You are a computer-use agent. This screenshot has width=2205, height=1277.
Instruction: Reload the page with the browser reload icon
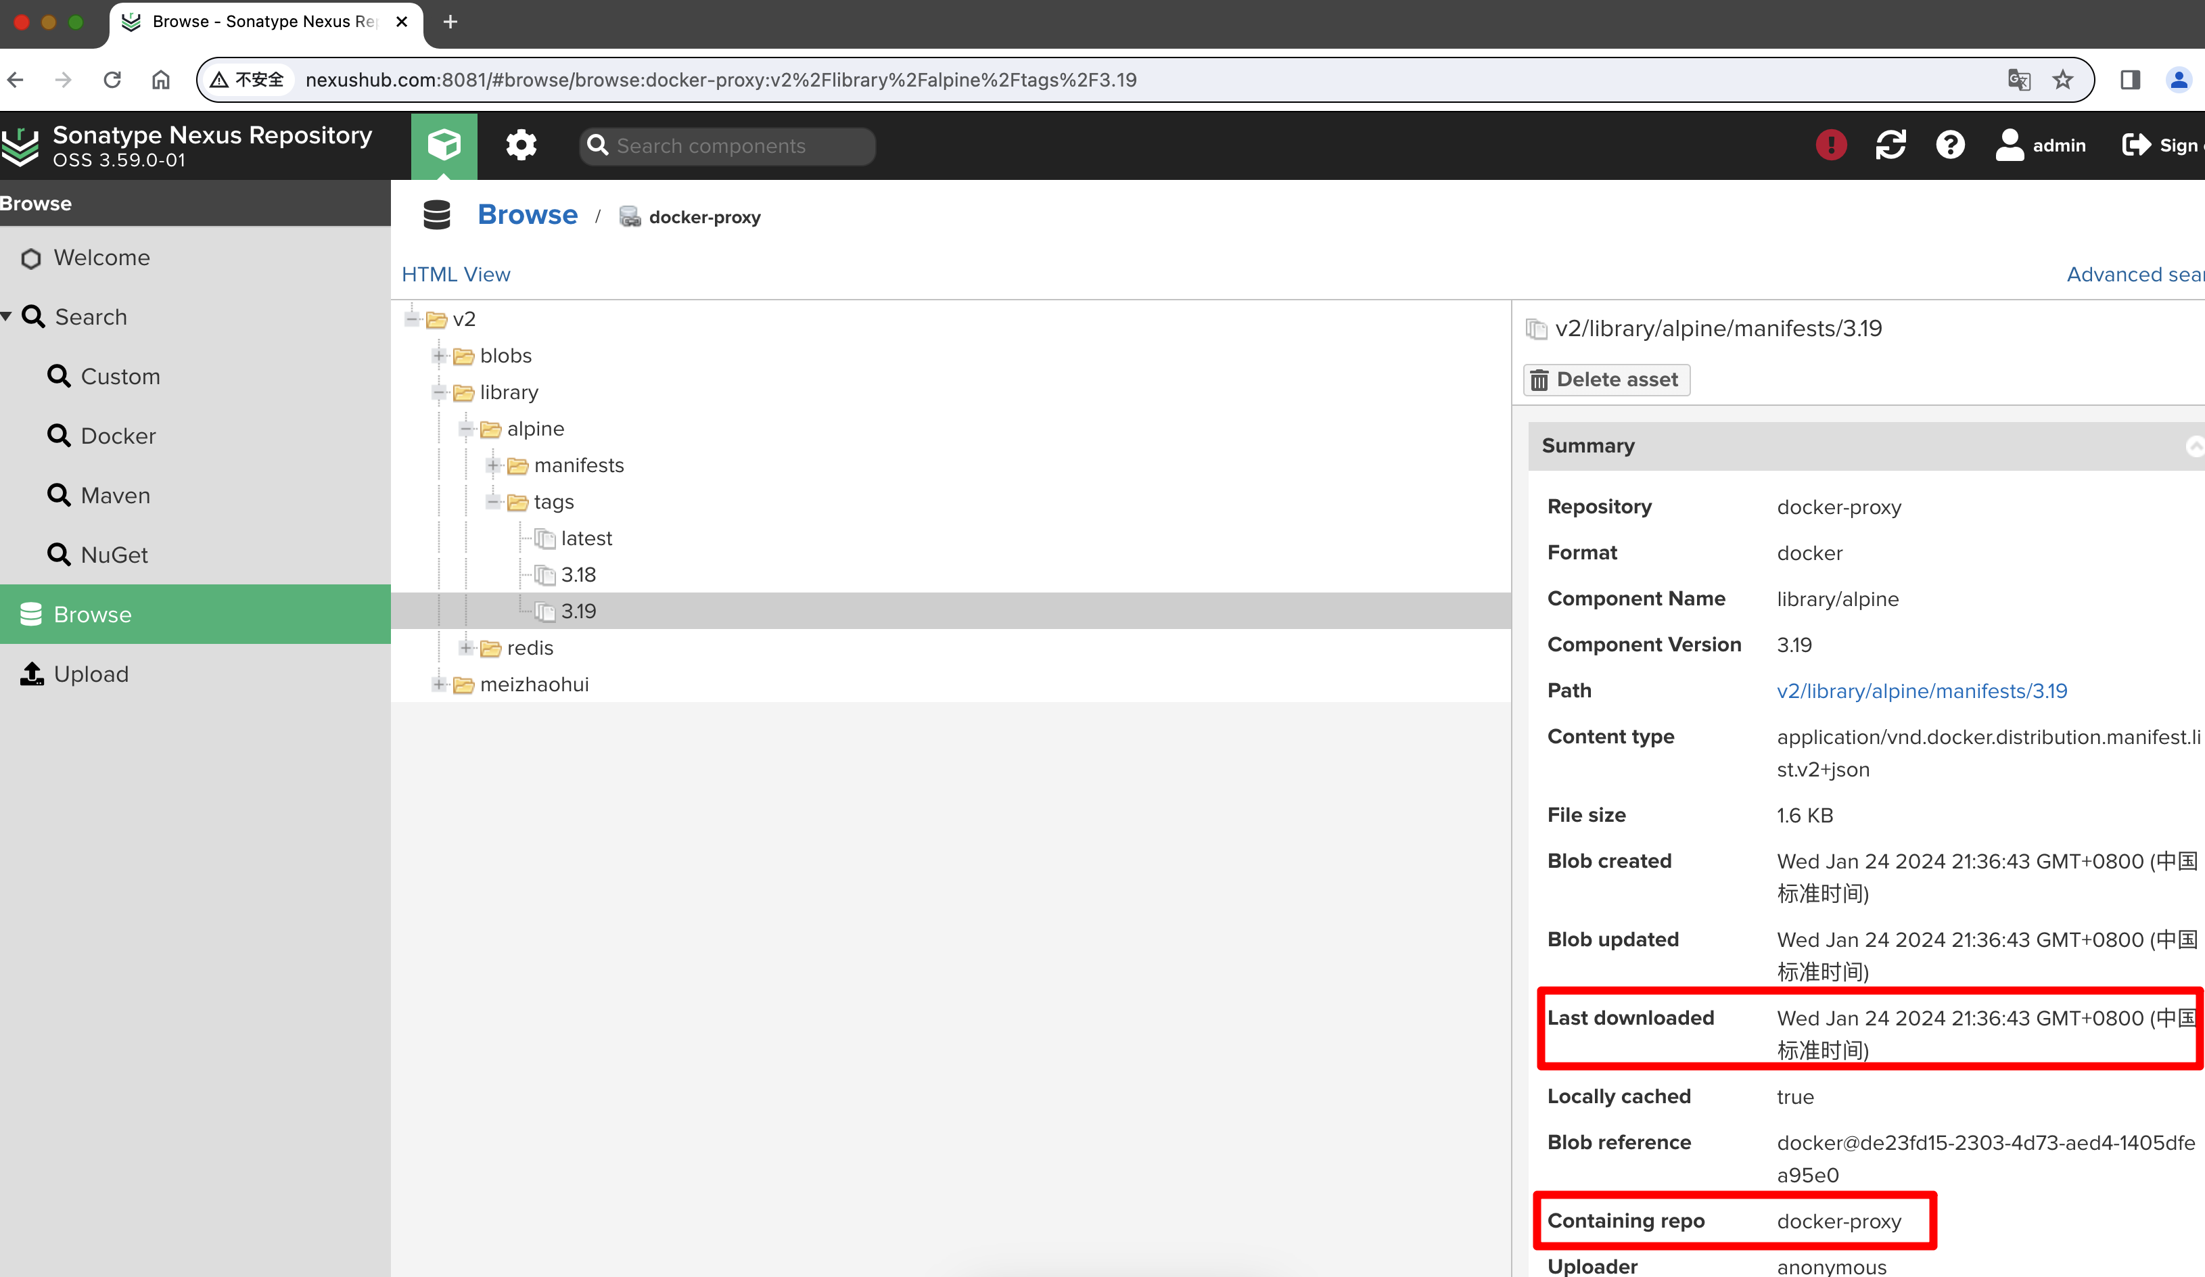[112, 80]
